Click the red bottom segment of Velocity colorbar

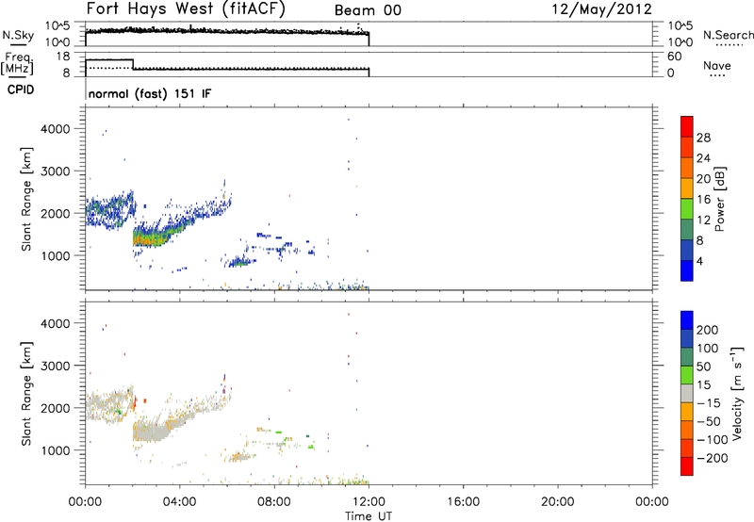687,466
